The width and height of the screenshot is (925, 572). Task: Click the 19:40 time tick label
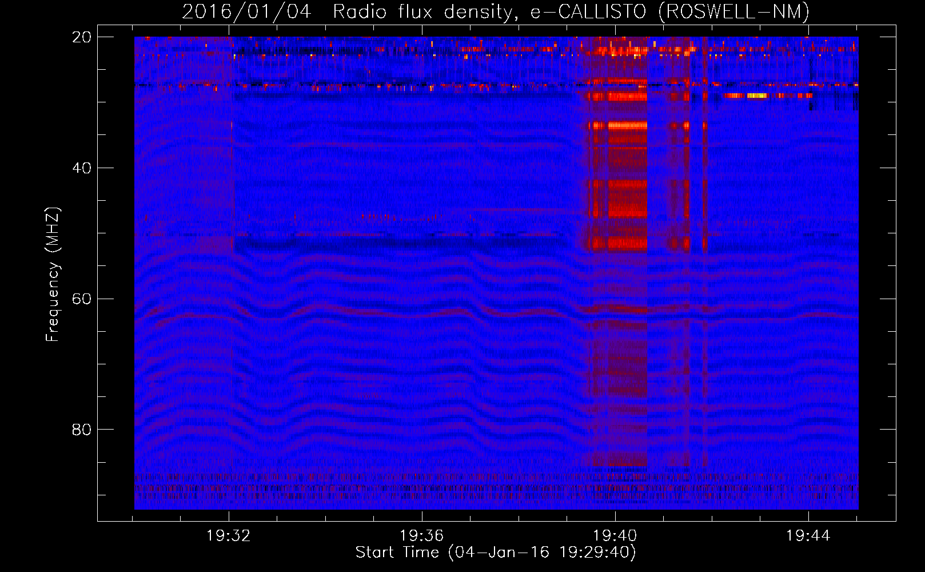(x=615, y=536)
